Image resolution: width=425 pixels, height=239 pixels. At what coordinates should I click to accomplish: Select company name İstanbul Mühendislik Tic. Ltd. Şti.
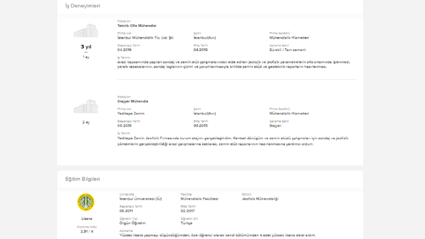pyautogui.click(x=146, y=38)
